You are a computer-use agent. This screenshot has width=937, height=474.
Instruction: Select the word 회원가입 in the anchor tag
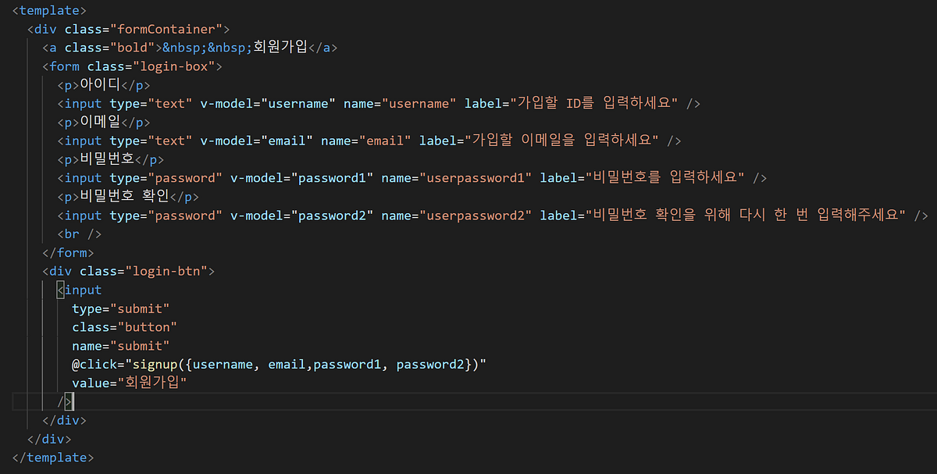coord(277,47)
